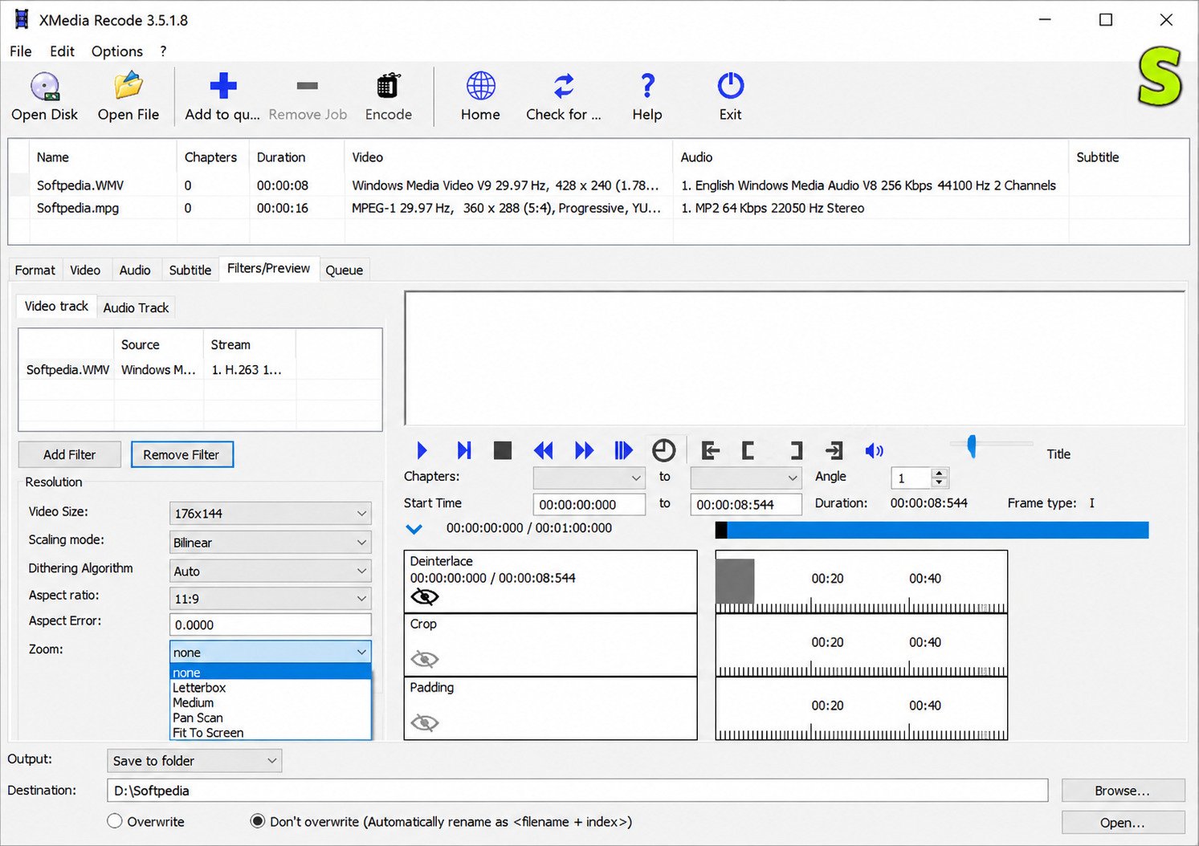Click the Remove Job minus icon
This screenshot has width=1199, height=846.
pos(308,86)
